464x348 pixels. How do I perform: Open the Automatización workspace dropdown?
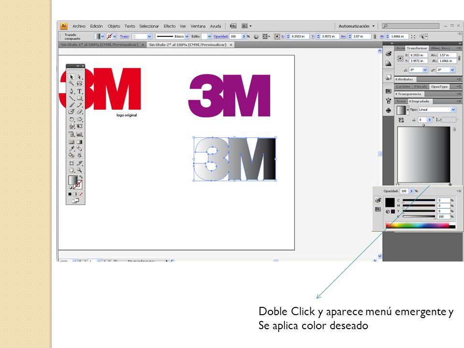coord(357,26)
